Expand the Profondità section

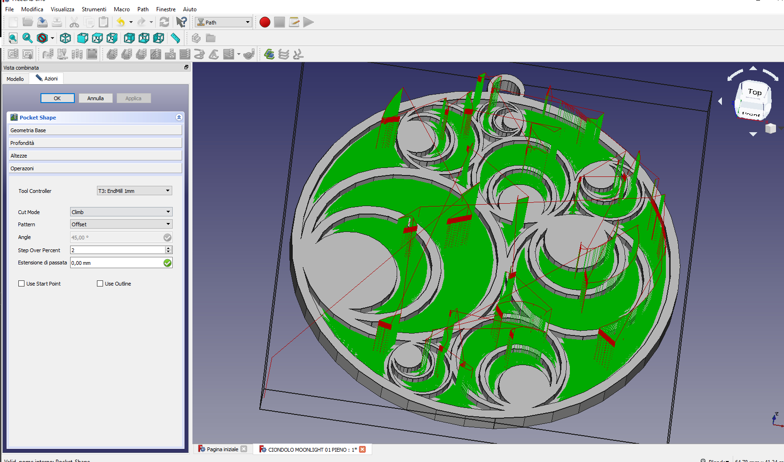(x=95, y=143)
